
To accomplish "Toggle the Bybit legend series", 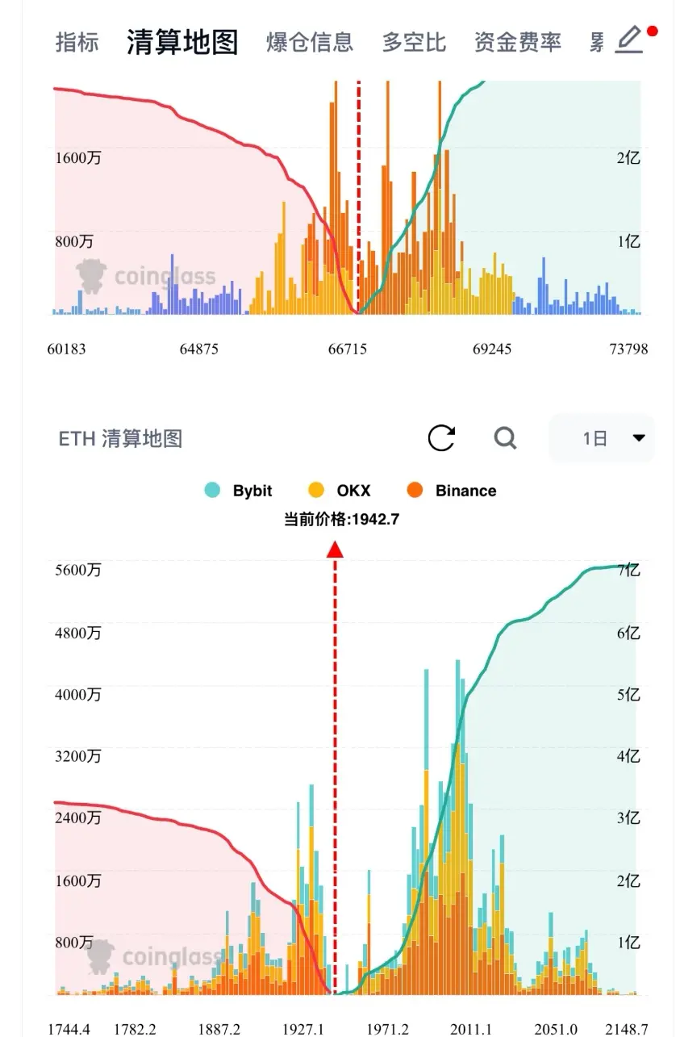I will pos(239,491).
